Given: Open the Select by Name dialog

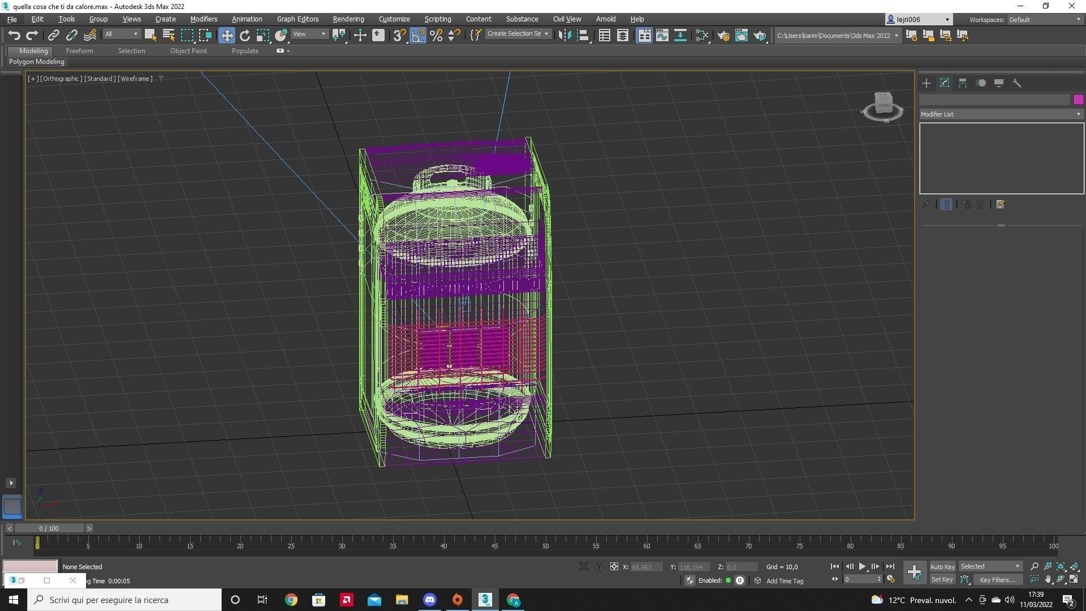Looking at the screenshot, I should coord(168,36).
